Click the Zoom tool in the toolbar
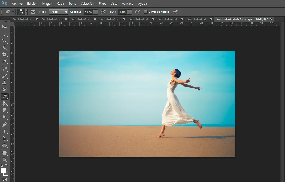The width and height of the screenshot is (285, 182). click(4, 160)
